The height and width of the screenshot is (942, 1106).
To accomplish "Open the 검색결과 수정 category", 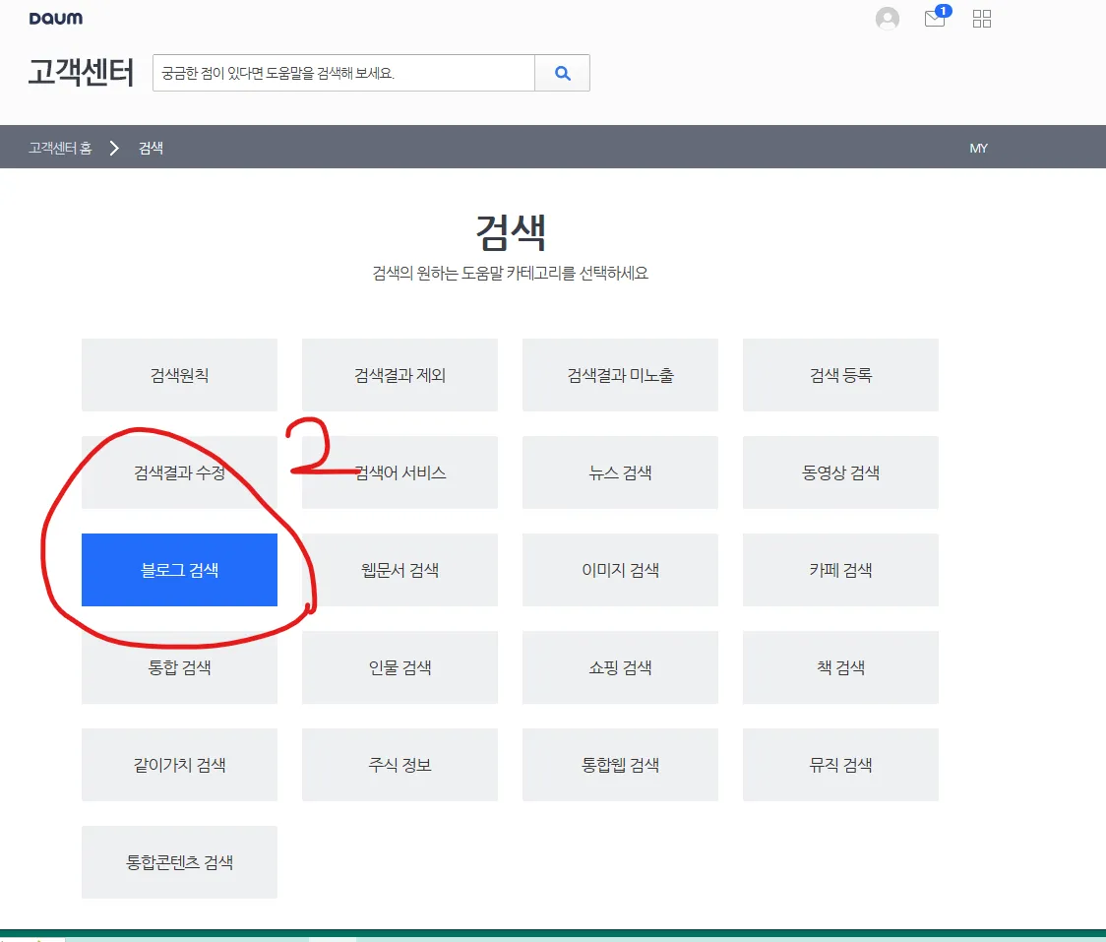I will coord(179,472).
